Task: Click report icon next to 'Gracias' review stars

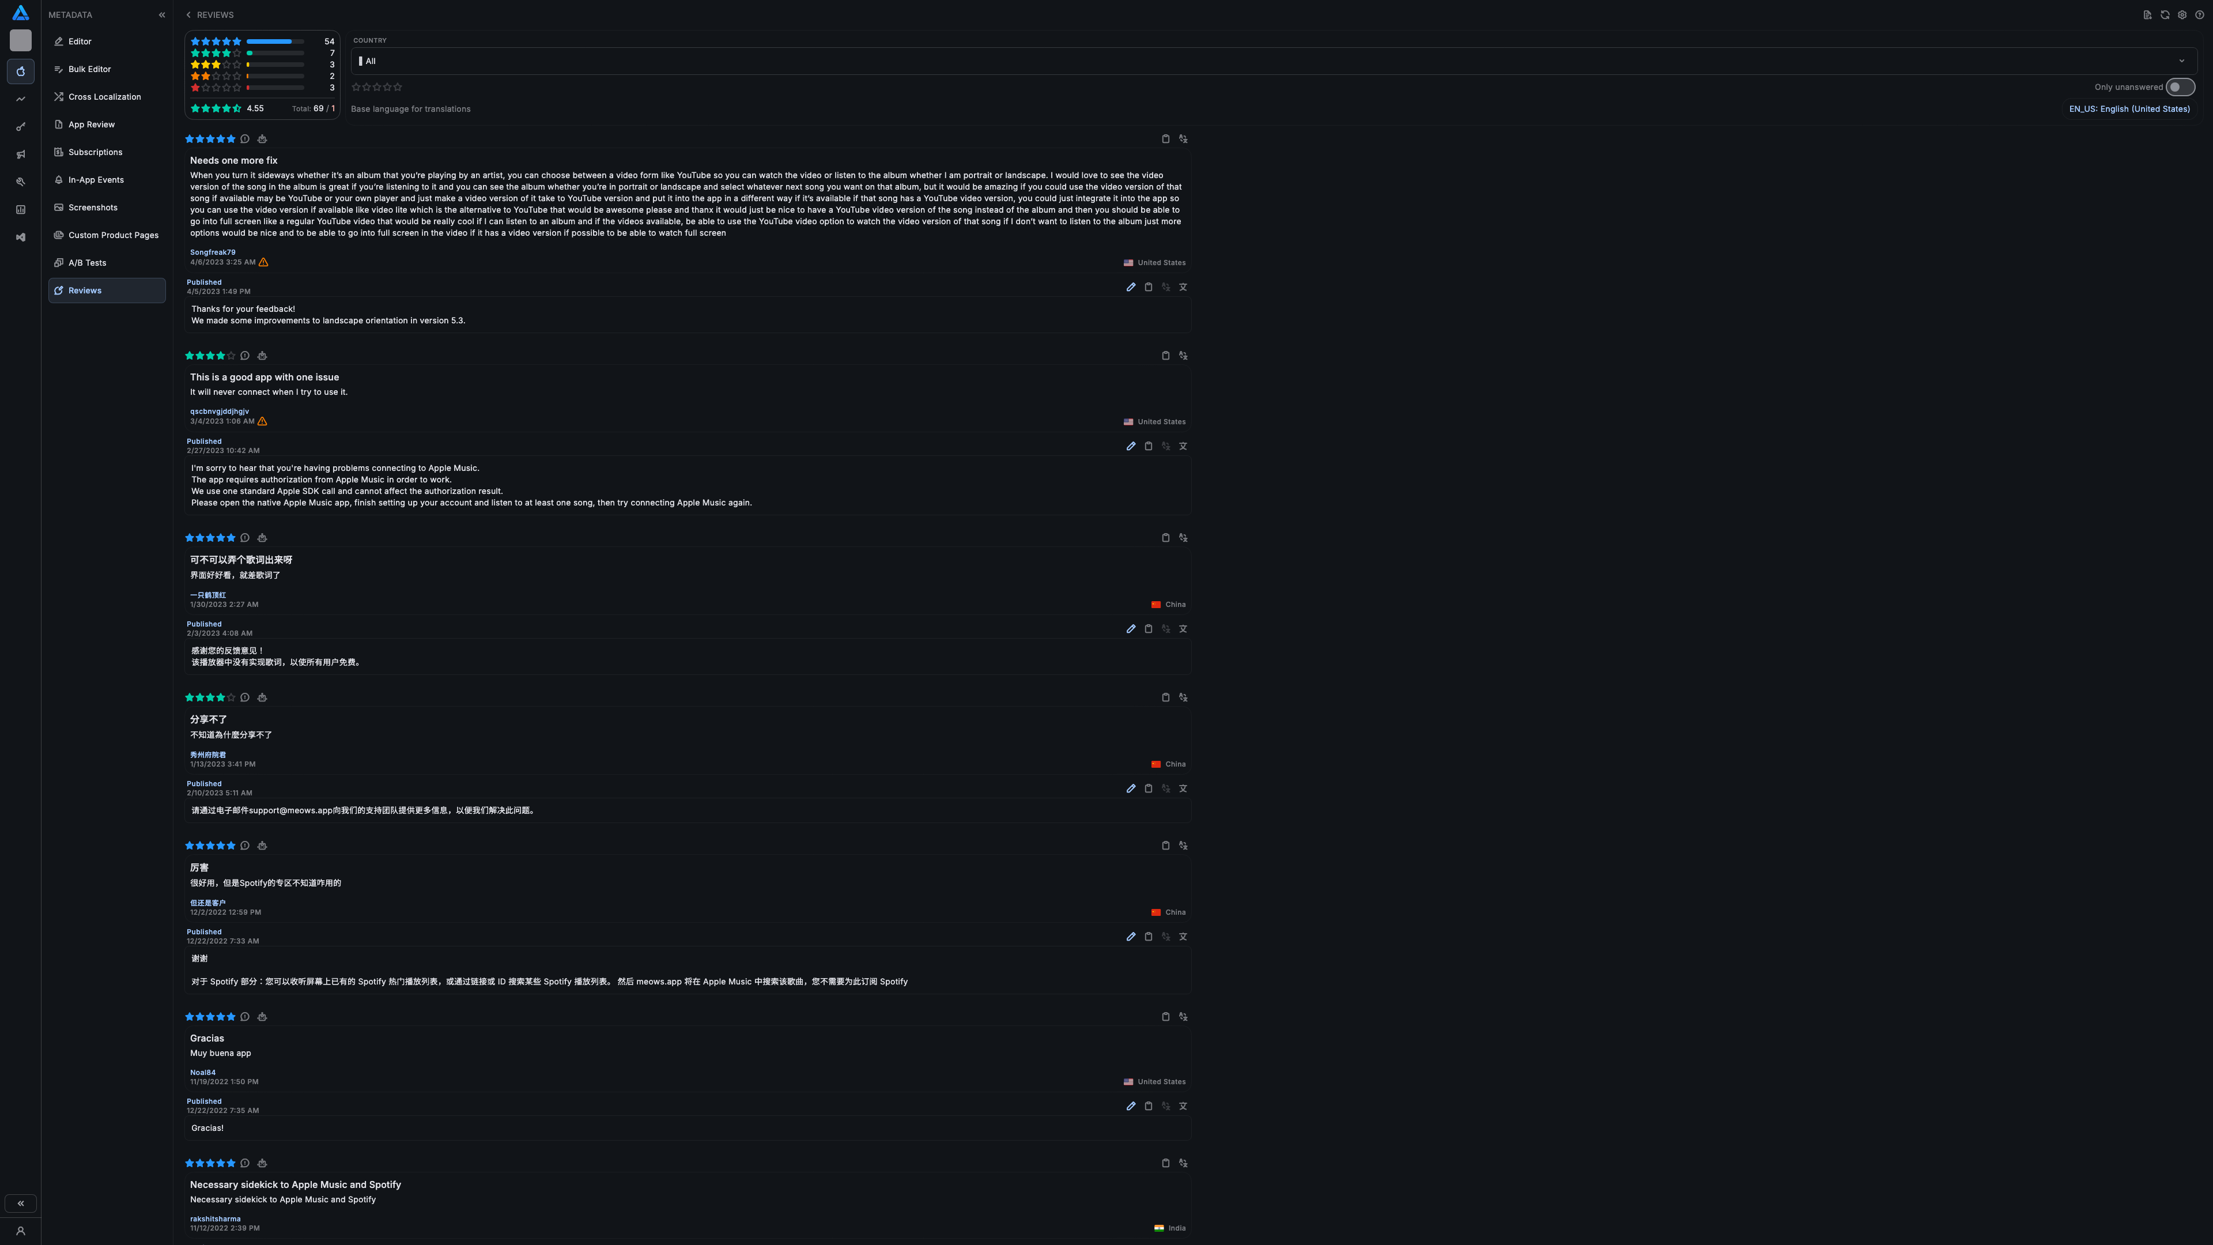Action: pyautogui.click(x=245, y=1016)
